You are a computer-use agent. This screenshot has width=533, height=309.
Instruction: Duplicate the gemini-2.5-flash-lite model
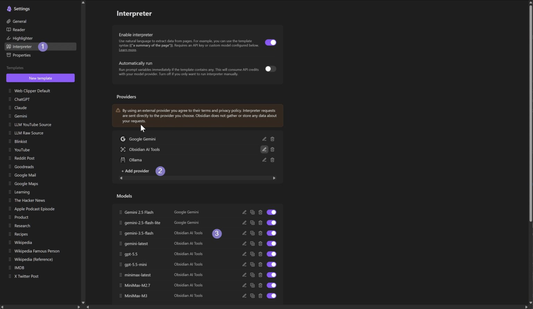pyautogui.click(x=252, y=223)
